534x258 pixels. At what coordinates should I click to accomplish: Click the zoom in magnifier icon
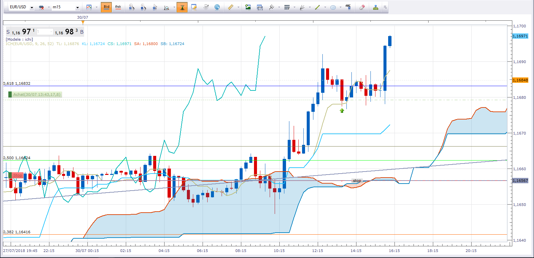click(131, 7)
